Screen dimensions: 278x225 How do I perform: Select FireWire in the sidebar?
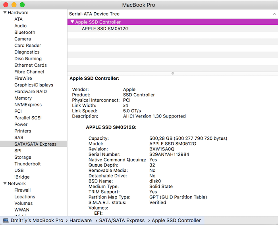click(x=23, y=78)
